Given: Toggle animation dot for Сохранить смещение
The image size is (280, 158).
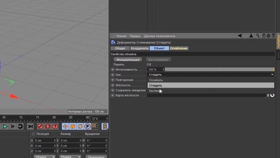Looking at the screenshot, I should 113,90.
